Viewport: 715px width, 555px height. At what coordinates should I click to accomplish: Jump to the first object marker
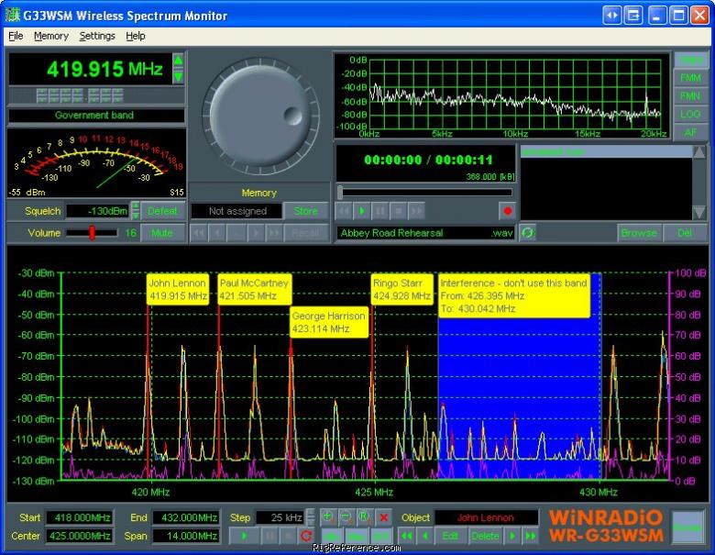pyautogui.click(x=407, y=536)
